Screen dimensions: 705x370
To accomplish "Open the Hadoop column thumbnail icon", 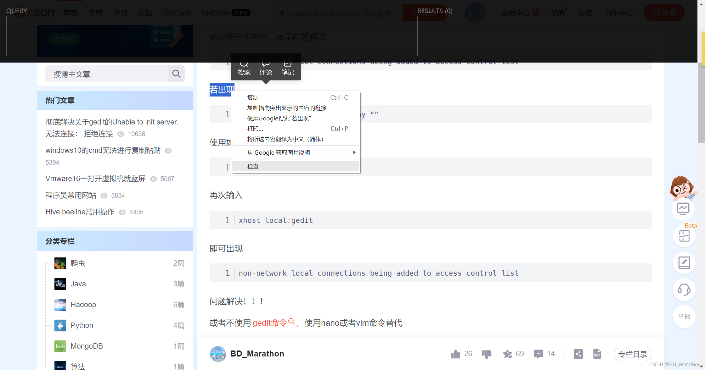I will [x=60, y=305].
